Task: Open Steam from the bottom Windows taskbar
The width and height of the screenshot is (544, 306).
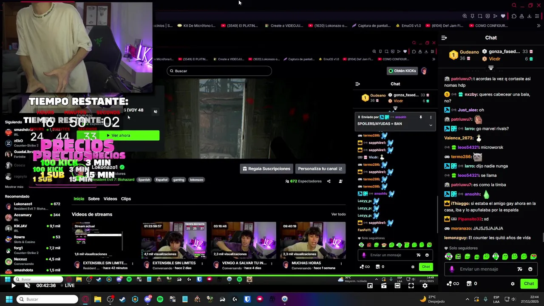Action: (x=122, y=299)
